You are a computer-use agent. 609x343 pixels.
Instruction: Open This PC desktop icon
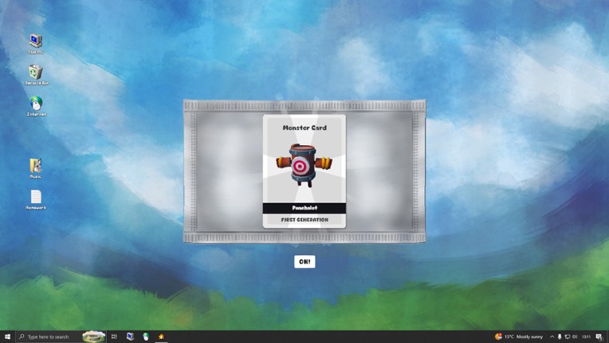click(x=36, y=42)
